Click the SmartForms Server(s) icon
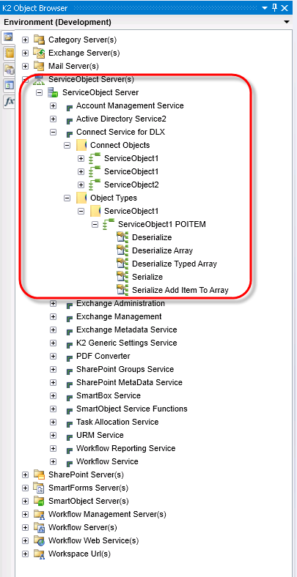Screen dimensions: 297x577 39,488
